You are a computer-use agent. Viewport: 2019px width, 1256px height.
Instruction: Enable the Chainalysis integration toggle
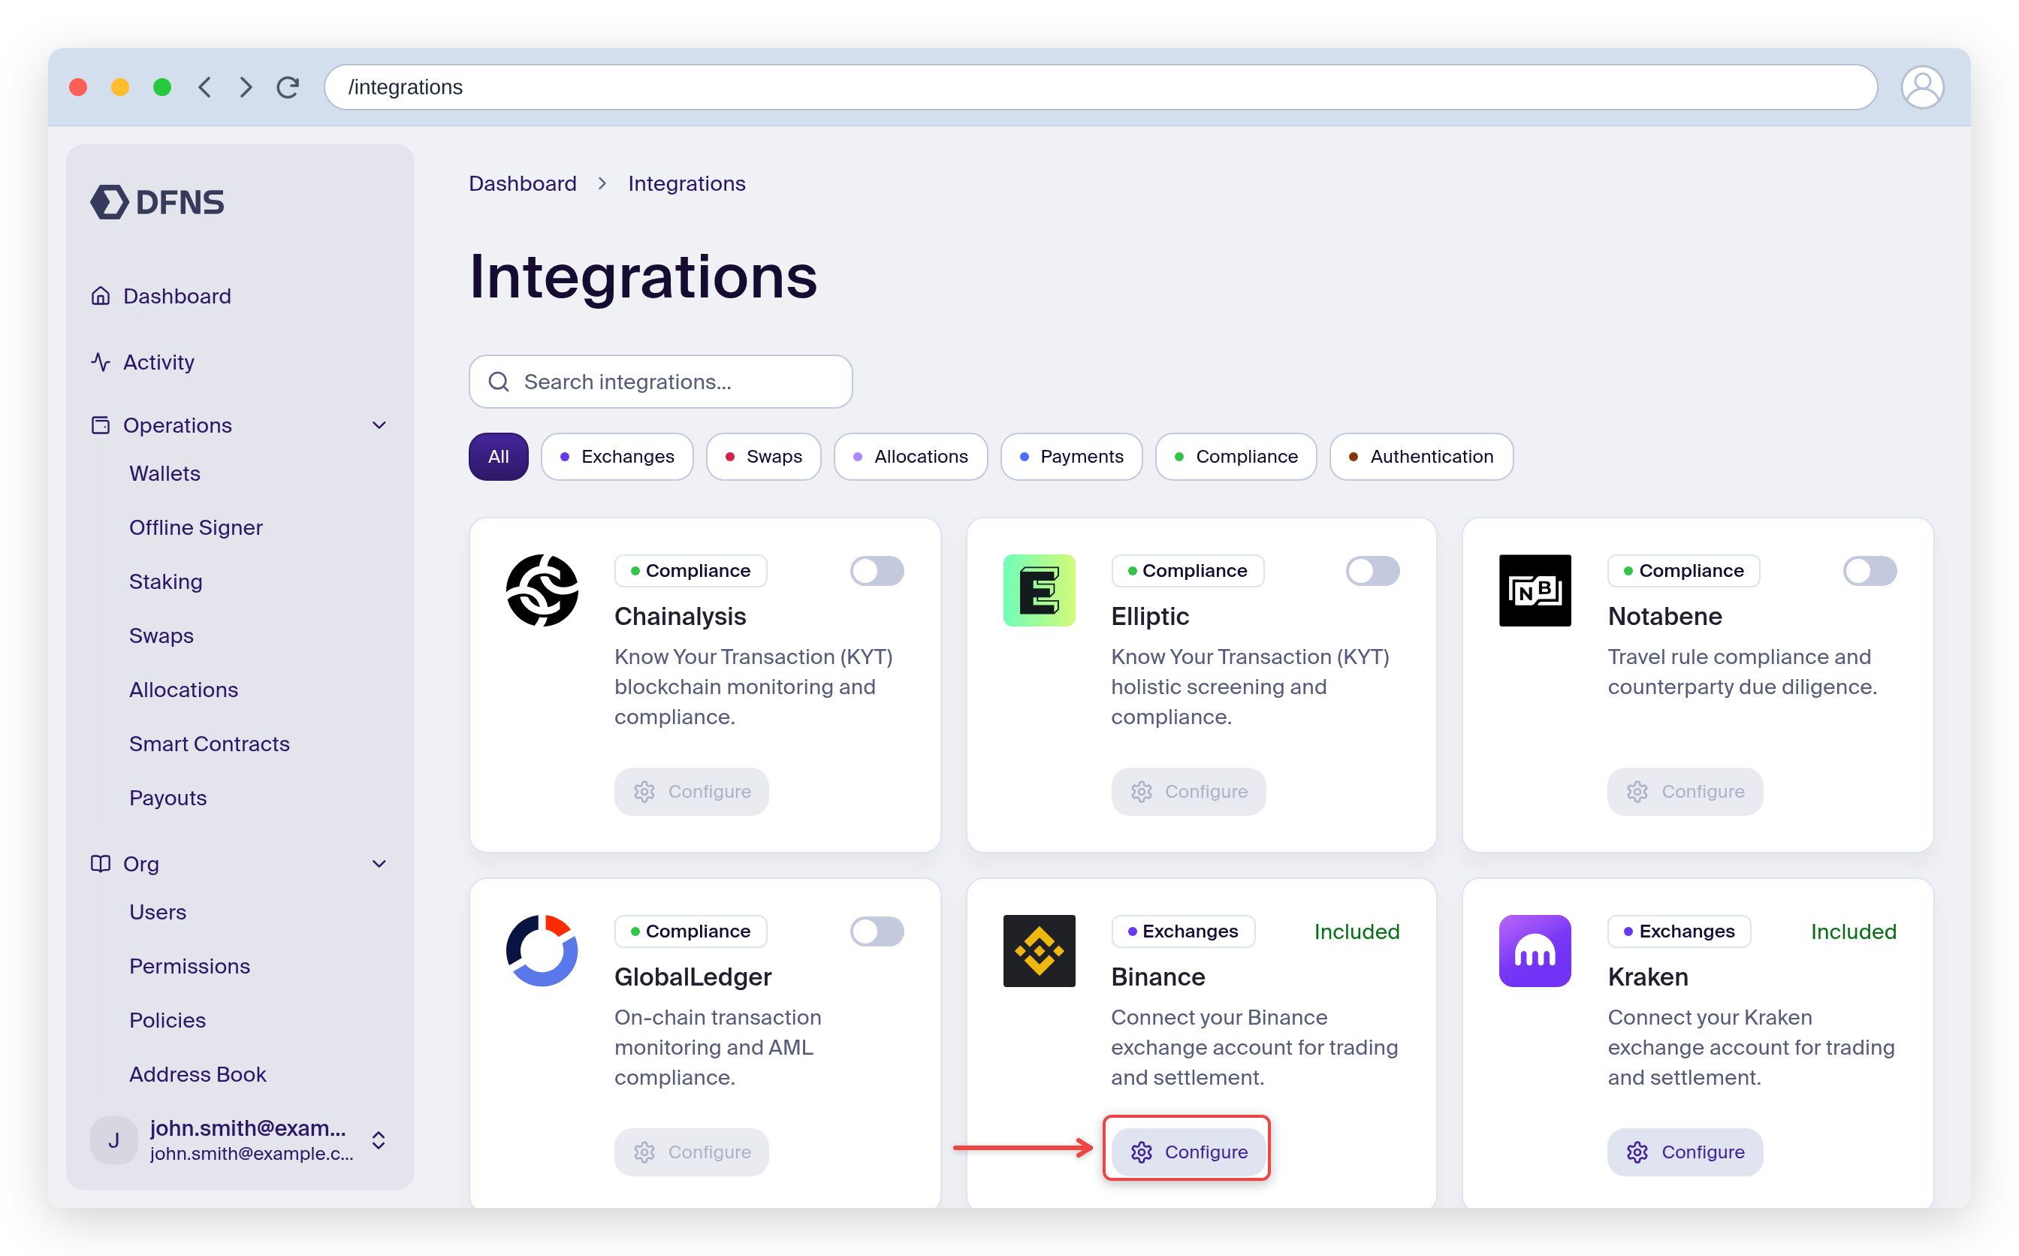[x=877, y=571]
